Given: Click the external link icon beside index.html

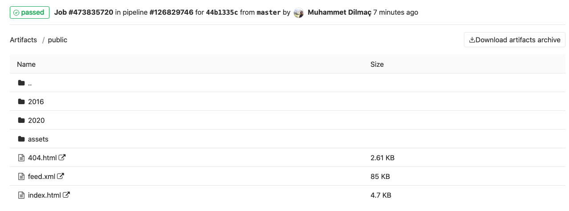Looking at the screenshot, I should [66, 195].
